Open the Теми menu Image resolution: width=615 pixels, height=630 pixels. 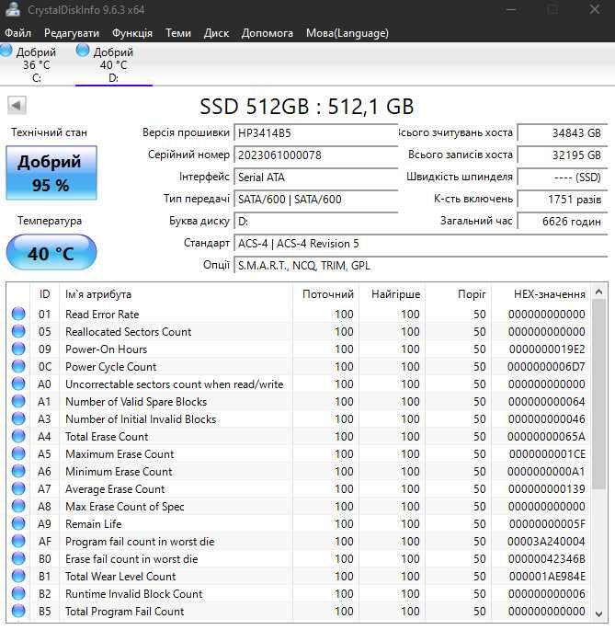(x=178, y=33)
